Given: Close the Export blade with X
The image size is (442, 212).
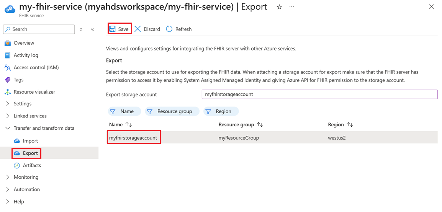Looking at the screenshot, I should point(431,7).
